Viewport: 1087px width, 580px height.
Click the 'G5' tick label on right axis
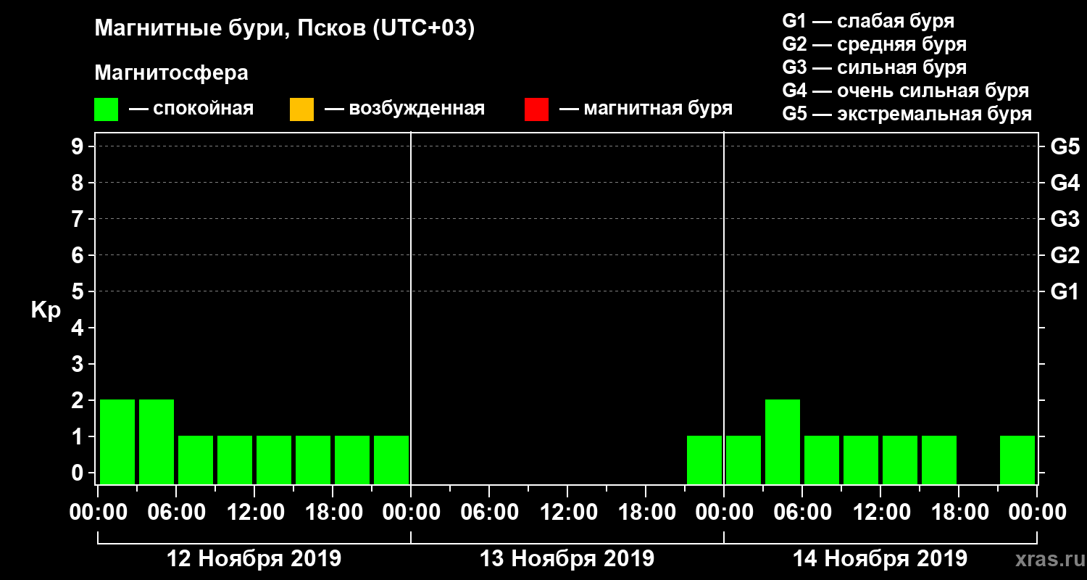[x=1065, y=146]
